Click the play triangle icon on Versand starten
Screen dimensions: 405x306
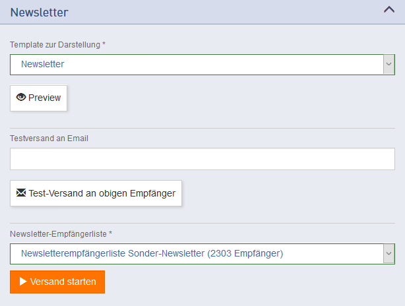coord(23,282)
